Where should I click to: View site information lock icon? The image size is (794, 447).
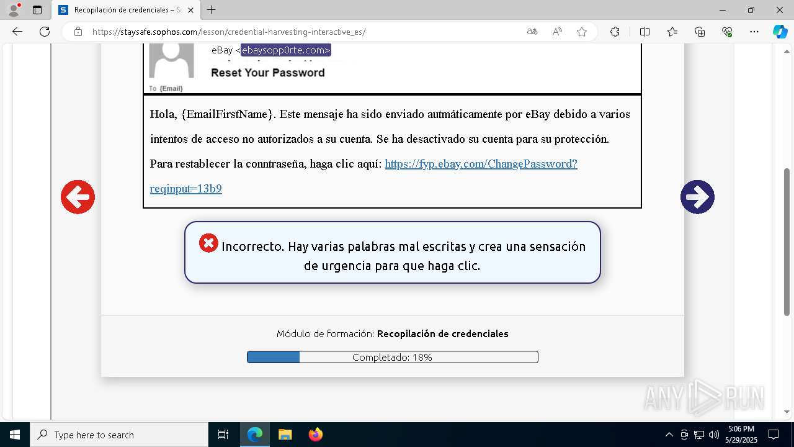(x=78, y=32)
